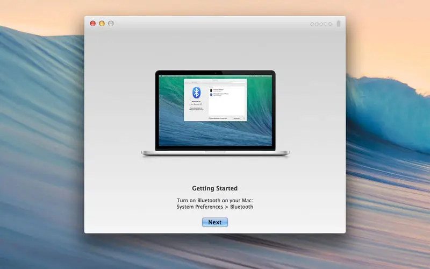This screenshot has height=269, width=430.
Task: Minimize the window with the yellow button
Action: [x=102, y=24]
